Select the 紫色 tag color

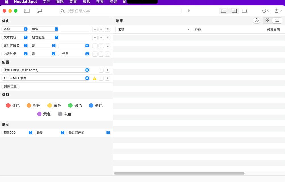[44, 114]
